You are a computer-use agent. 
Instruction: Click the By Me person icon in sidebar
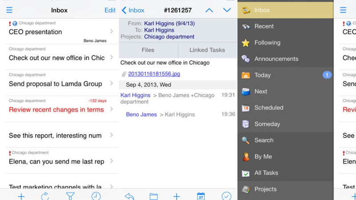click(x=246, y=157)
